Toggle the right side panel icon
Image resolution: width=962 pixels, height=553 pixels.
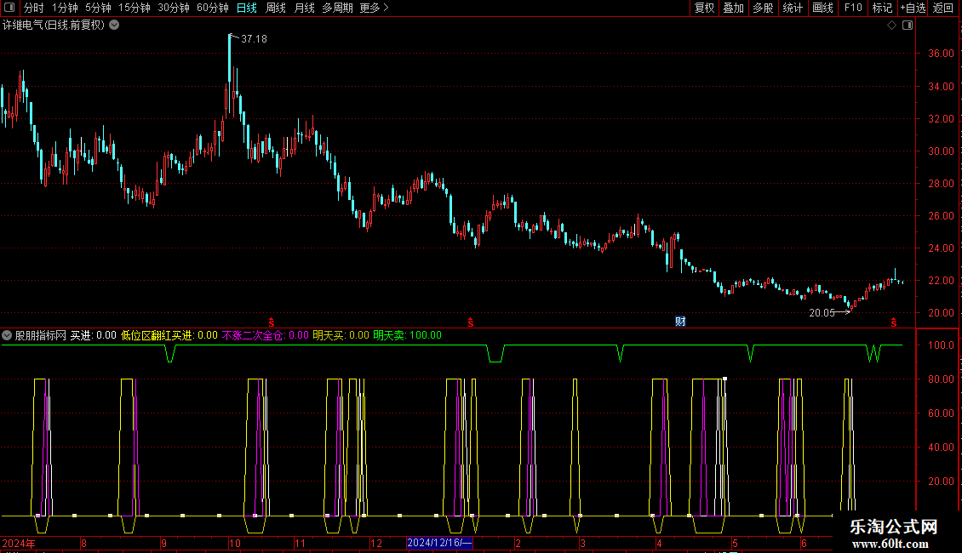coord(908,26)
